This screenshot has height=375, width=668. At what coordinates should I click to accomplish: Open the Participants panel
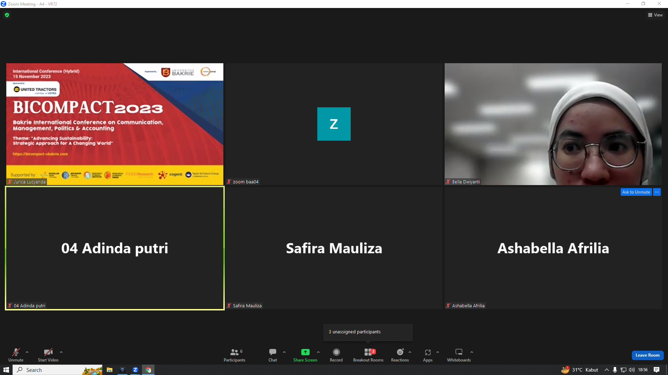coord(234,355)
